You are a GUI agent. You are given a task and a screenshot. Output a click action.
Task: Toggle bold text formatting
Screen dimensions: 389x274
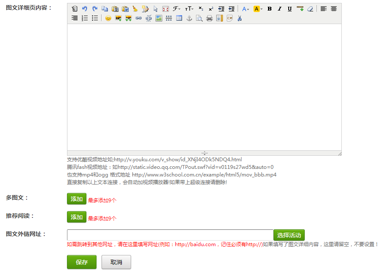[x=269, y=9]
